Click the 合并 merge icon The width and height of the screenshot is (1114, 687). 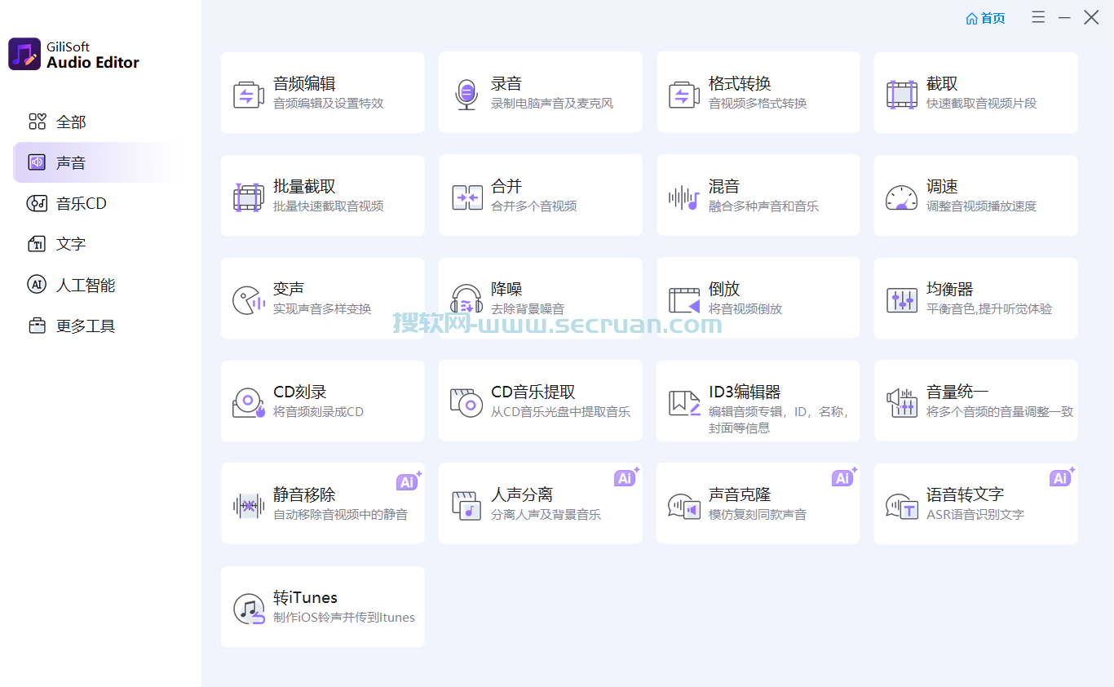[467, 197]
